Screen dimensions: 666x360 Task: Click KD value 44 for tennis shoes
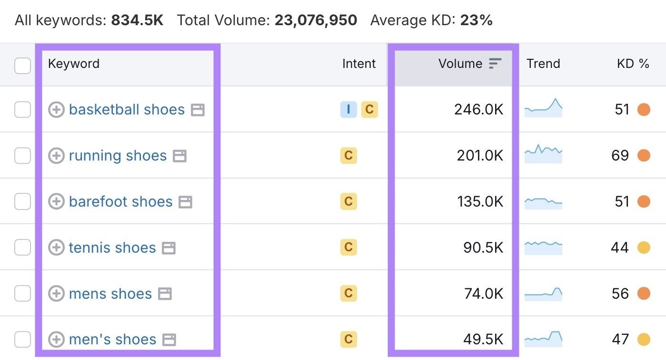[620, 248]
